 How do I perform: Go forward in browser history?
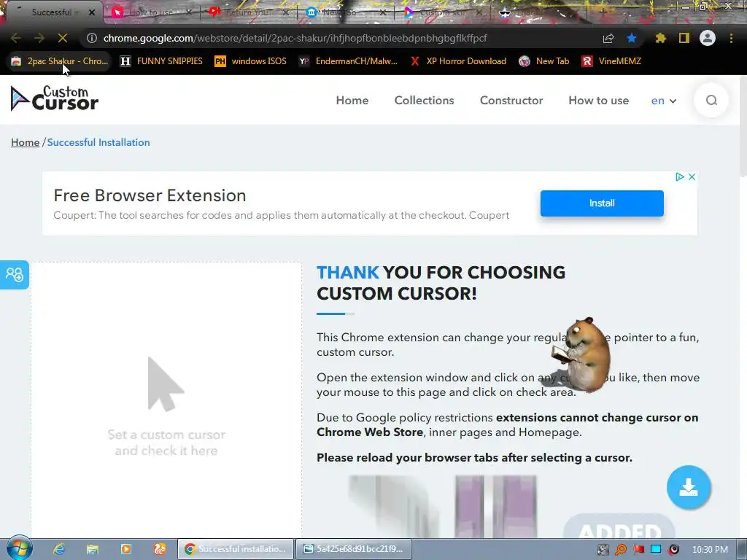(39, 38)
